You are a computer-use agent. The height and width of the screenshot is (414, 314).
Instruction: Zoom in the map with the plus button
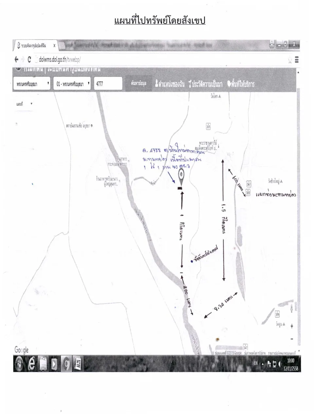[292, 327]
